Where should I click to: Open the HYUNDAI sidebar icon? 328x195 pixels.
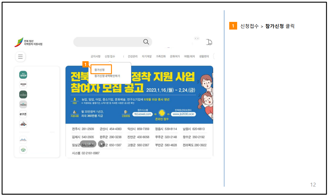(x=23, y=94)
